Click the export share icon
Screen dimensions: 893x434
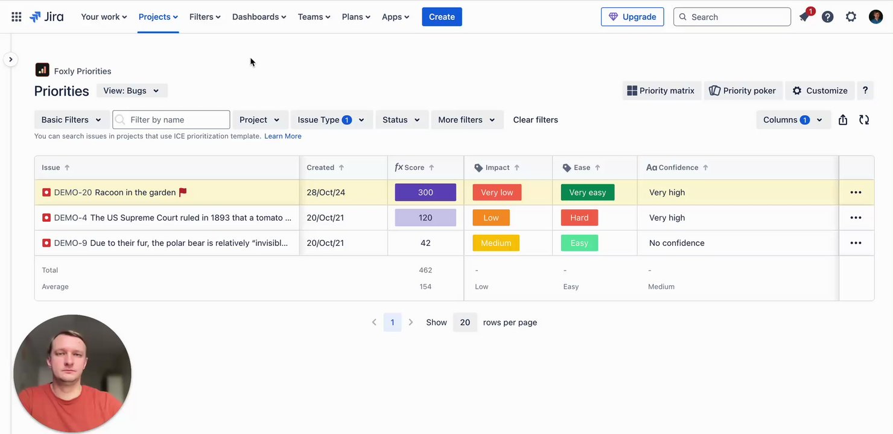843,120
